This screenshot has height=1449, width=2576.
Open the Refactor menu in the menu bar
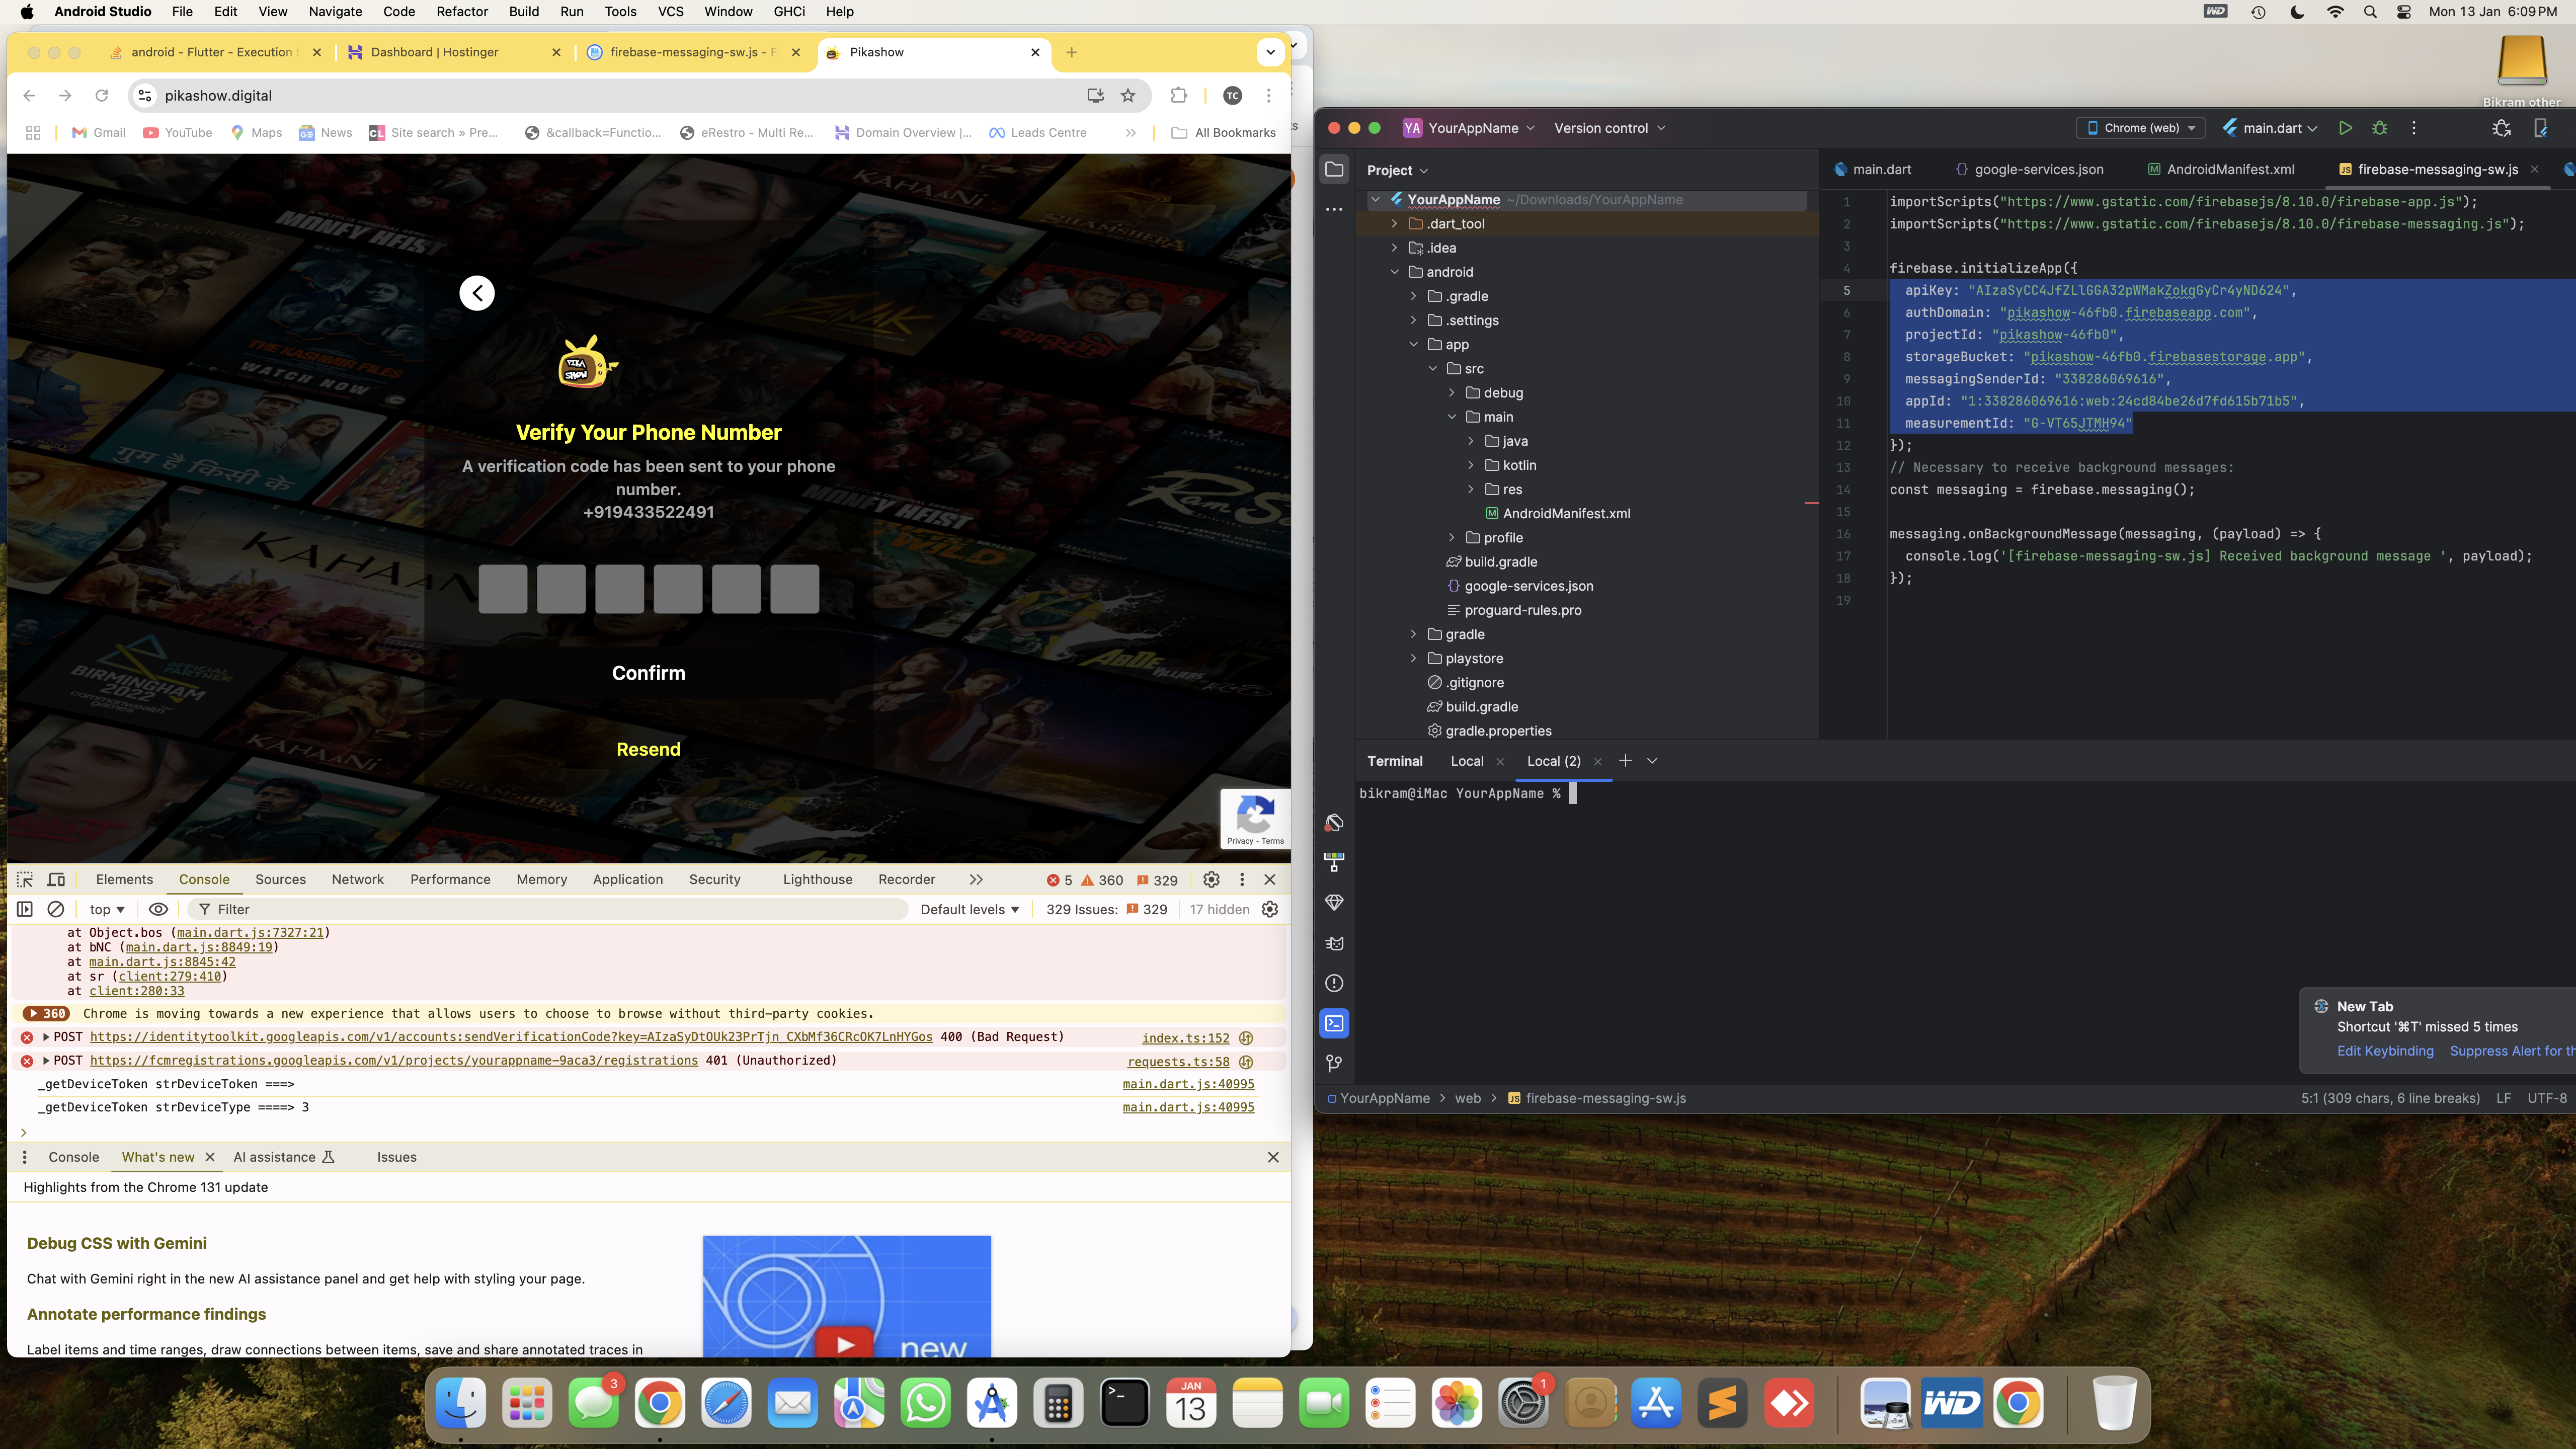tap(462, 12)
